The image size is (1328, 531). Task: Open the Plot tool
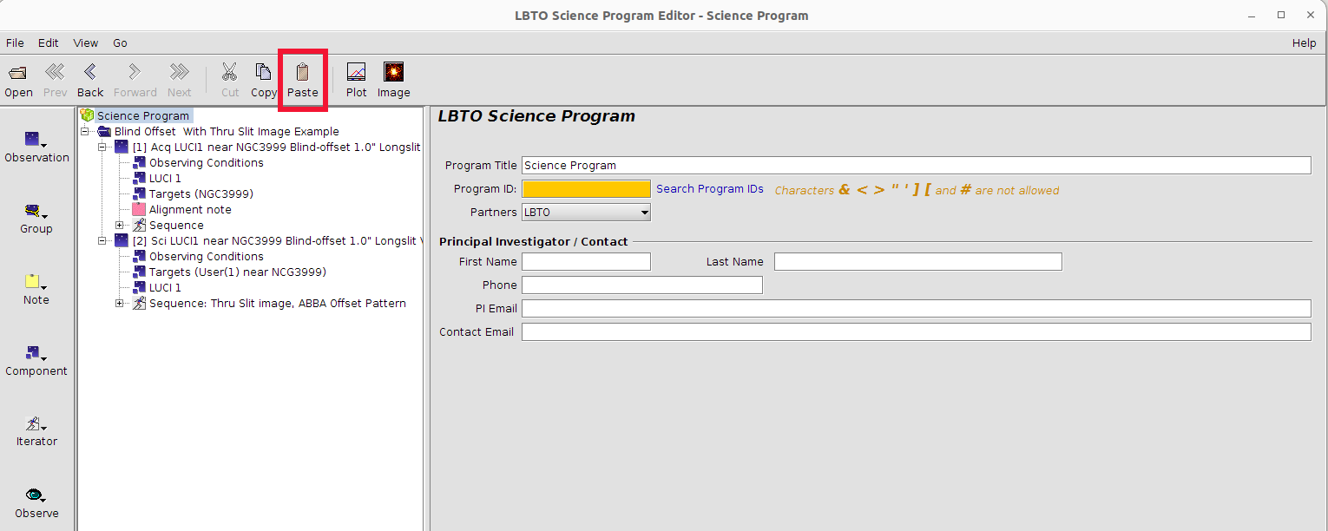356,73
